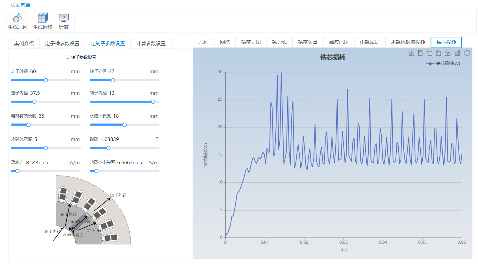Open the 磁密云图 result tab
Screen dimensions: 478x266
click(x=251, y=42)
